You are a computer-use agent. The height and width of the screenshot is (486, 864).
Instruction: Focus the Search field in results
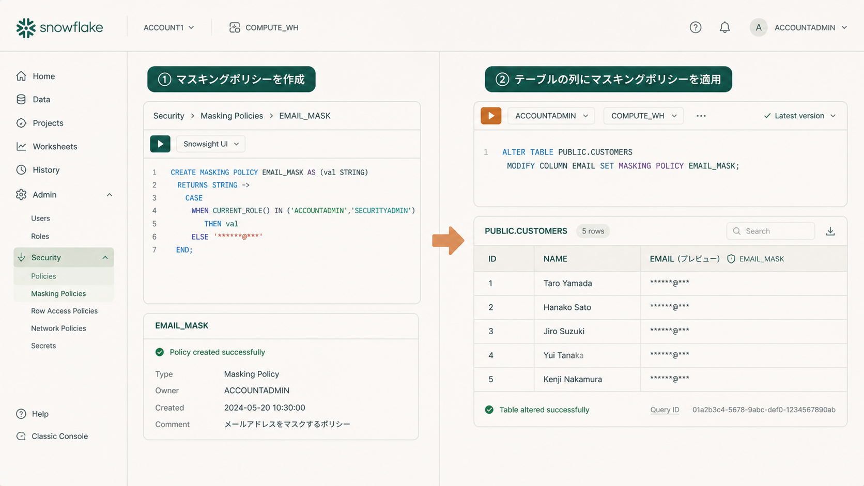(x=770, y=231)
